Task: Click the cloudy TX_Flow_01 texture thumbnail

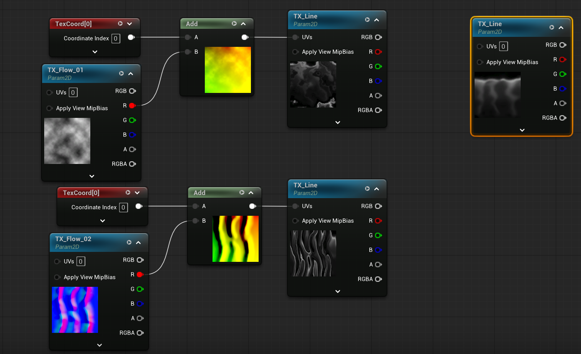Action: pyautogui.click(x=67, y=141)
